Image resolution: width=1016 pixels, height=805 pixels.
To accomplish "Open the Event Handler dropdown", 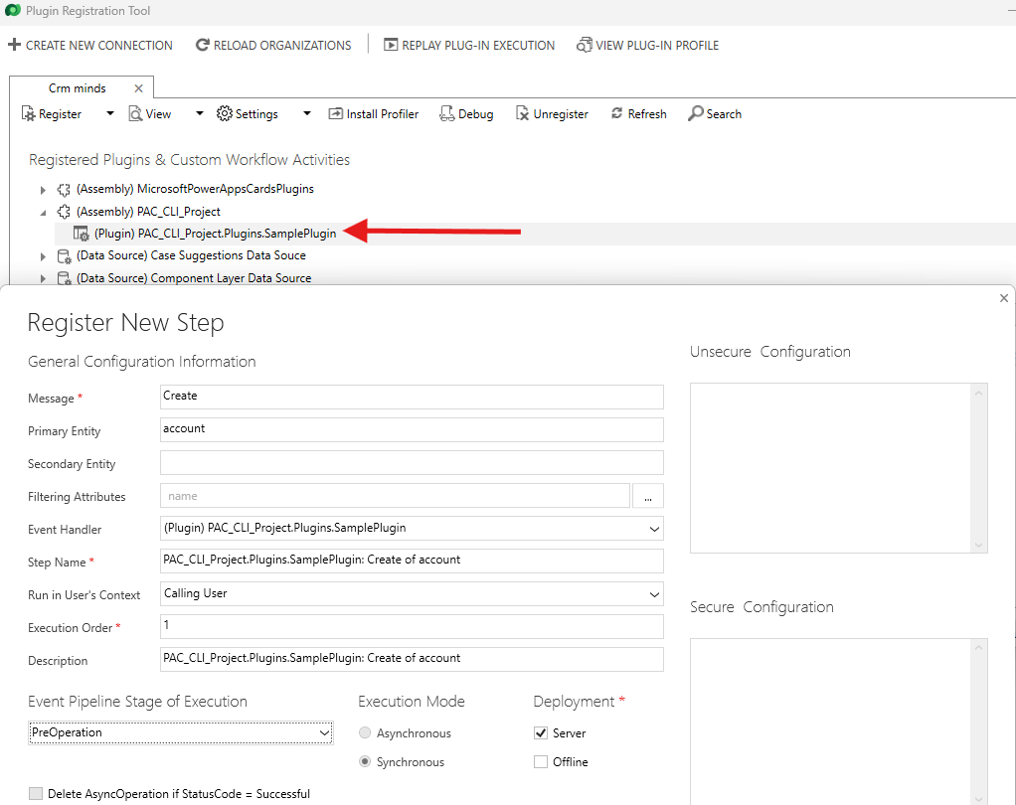I will point(653,529).
